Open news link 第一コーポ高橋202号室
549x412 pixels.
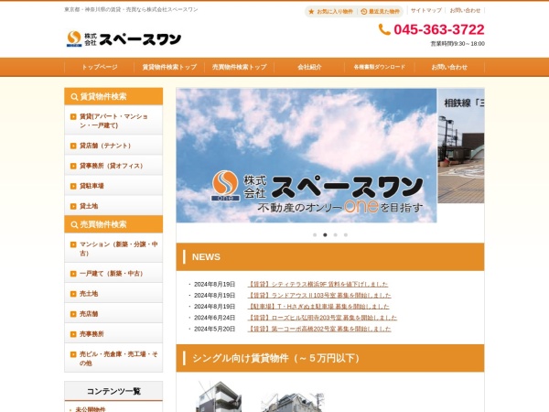tap(319, 329)
